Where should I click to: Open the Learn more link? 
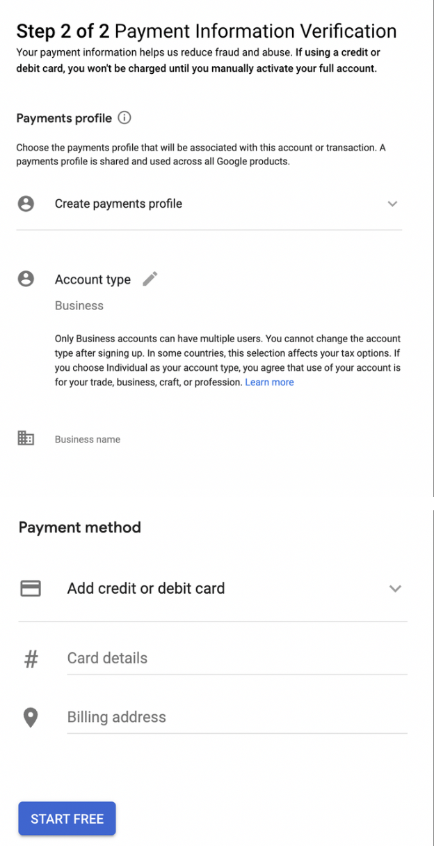pyautogui.click(x=269, y=382)
